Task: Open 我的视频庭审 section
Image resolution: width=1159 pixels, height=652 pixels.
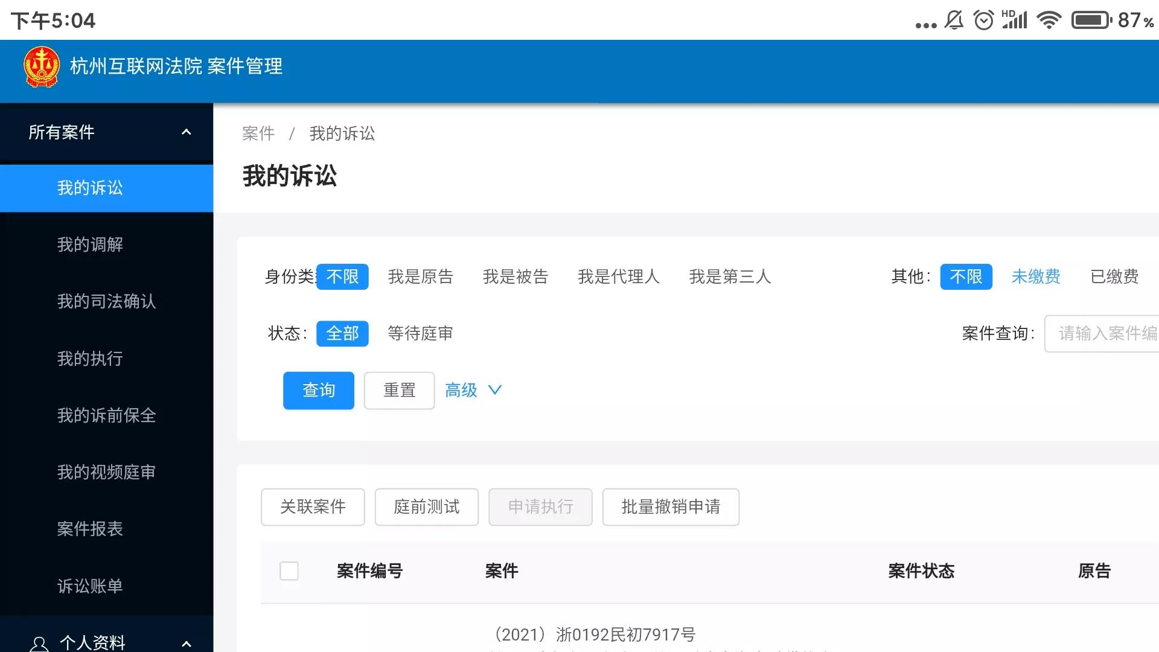Action: [x=106, y=472]
